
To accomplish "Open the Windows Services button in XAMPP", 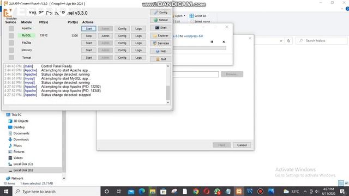I will point(161,44).
